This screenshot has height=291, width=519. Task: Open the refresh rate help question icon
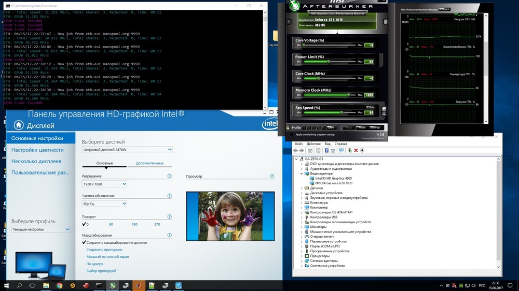[170, 196]
